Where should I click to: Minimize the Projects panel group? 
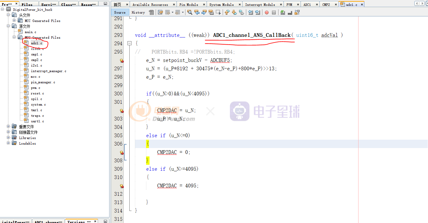point(105,4)
